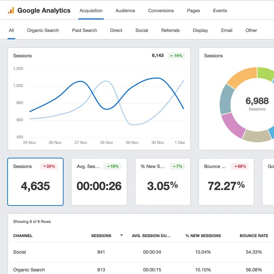Filter by Organic Search channel
274x274 pixels.
(43, 30)
